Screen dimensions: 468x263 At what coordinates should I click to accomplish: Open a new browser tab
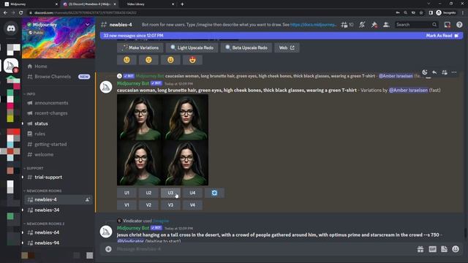[182, 4]
